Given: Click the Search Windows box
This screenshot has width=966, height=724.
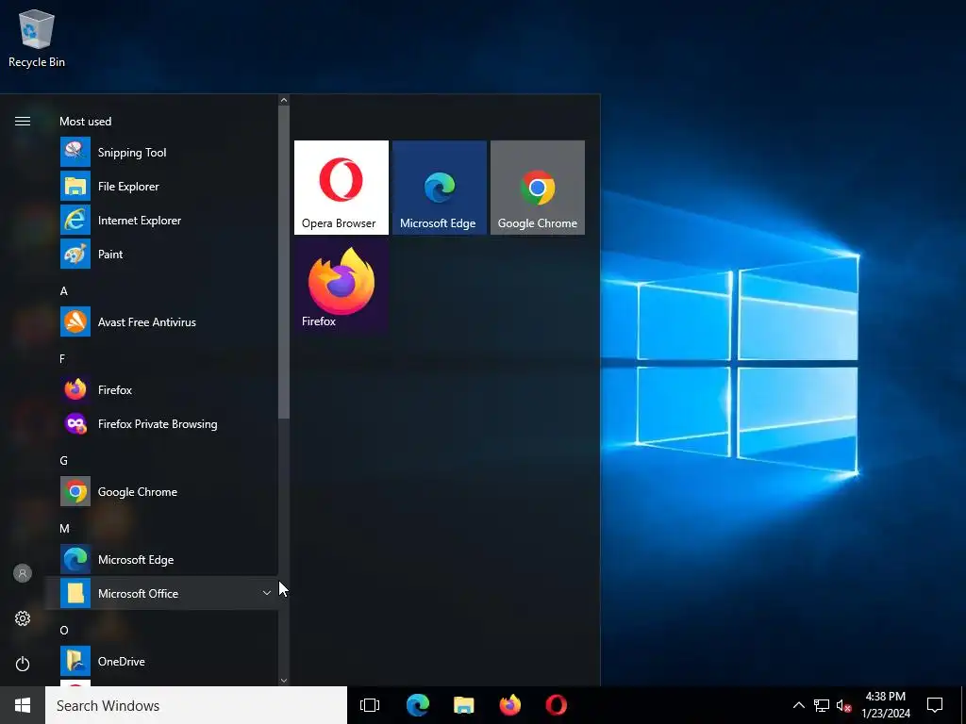Looking at the screenshot, I should (x=196, y=705).
